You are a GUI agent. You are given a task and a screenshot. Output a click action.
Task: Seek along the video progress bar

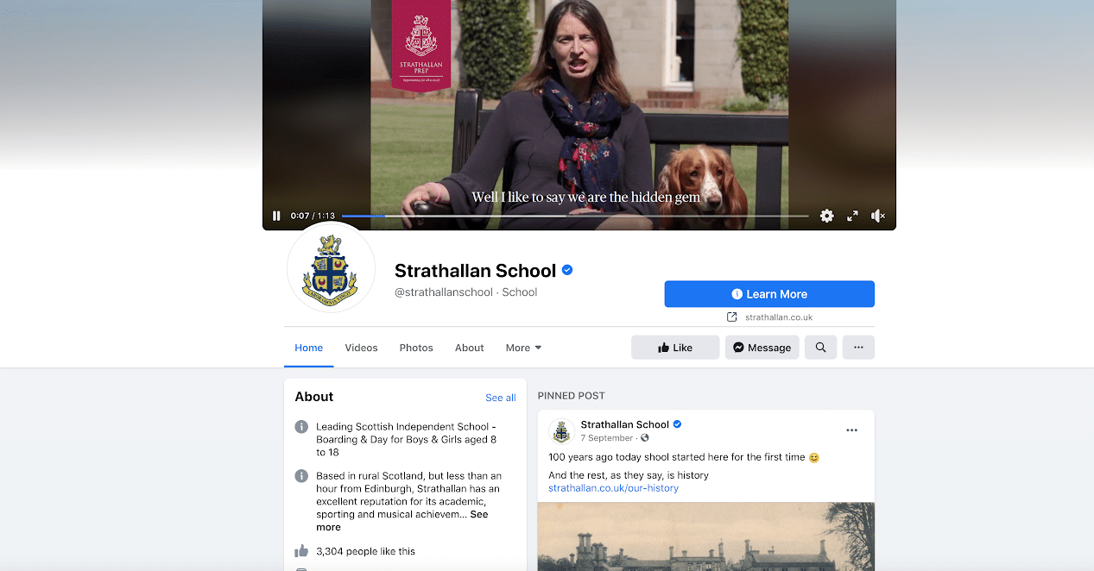(x=575, y=216)
